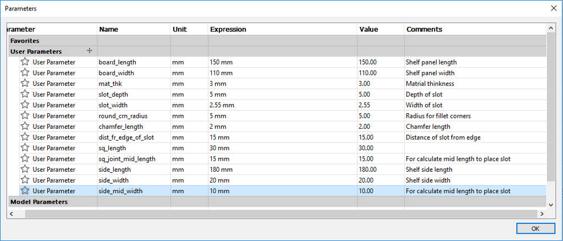Collapse the User Parameters section
Image resolution: width=563 pixels, height=241 pixels.
(36, 51)
